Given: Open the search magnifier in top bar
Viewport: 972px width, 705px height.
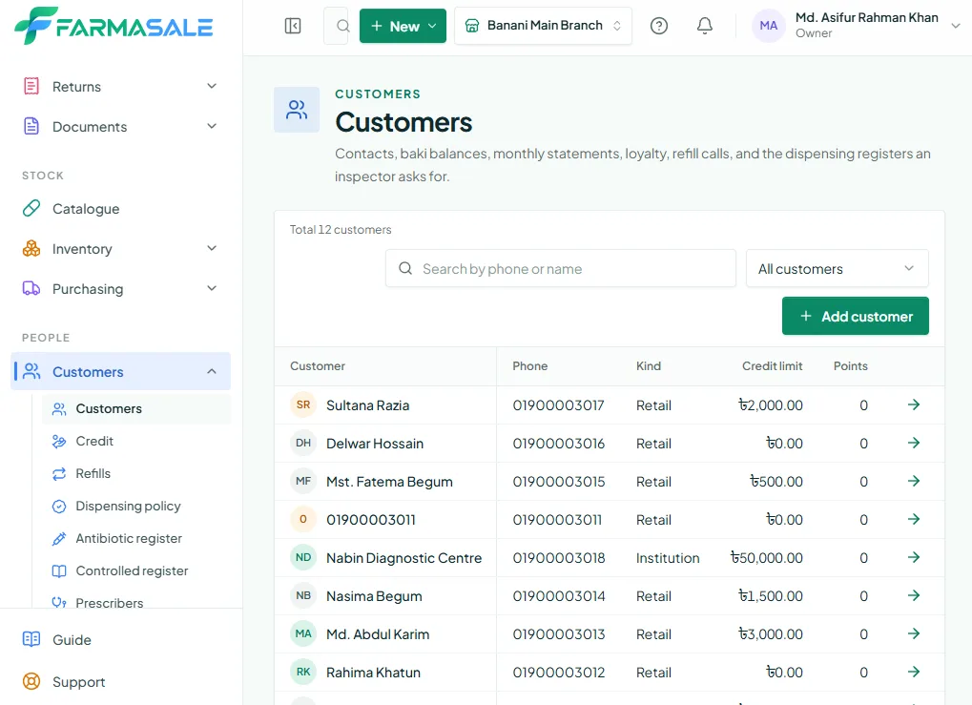Looking at the screenshot, I should pyautogui.click(x=342, y=26).
